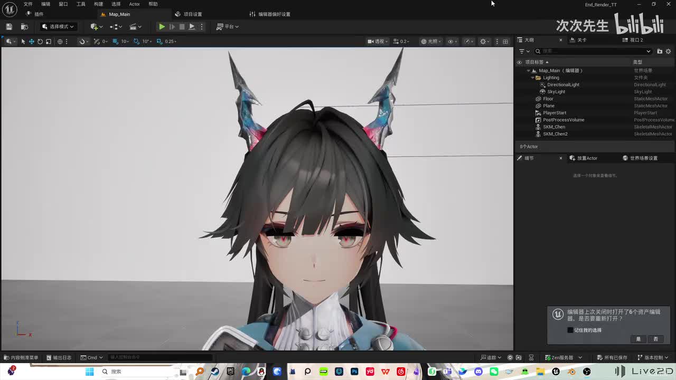The image size is (676, 380).
Task: Open the 构建 menu
Action: [x=99, y=4]
